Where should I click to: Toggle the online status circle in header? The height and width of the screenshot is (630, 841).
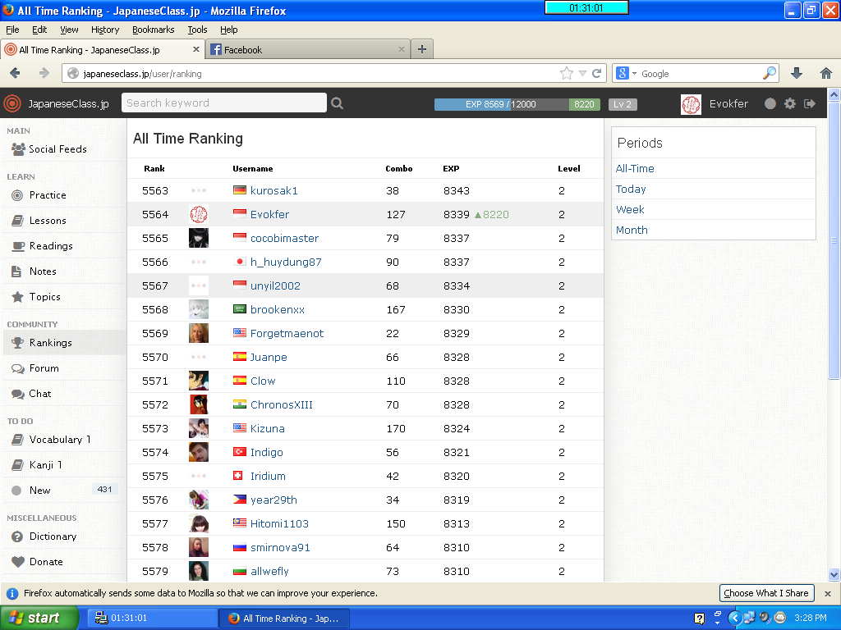point(770,103)
